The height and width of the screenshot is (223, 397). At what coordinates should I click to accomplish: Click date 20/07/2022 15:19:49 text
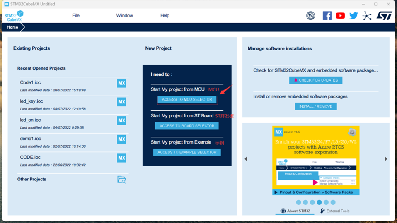pos(69,90)
